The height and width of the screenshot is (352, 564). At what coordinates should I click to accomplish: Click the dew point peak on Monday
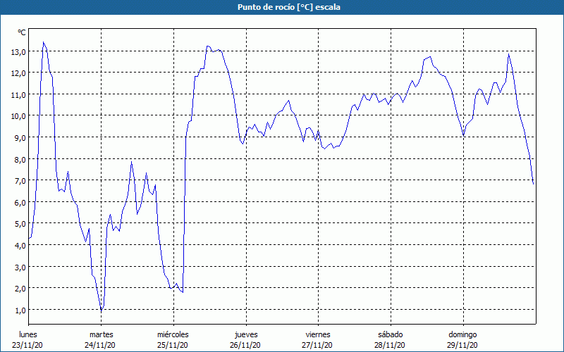(44, 42)
